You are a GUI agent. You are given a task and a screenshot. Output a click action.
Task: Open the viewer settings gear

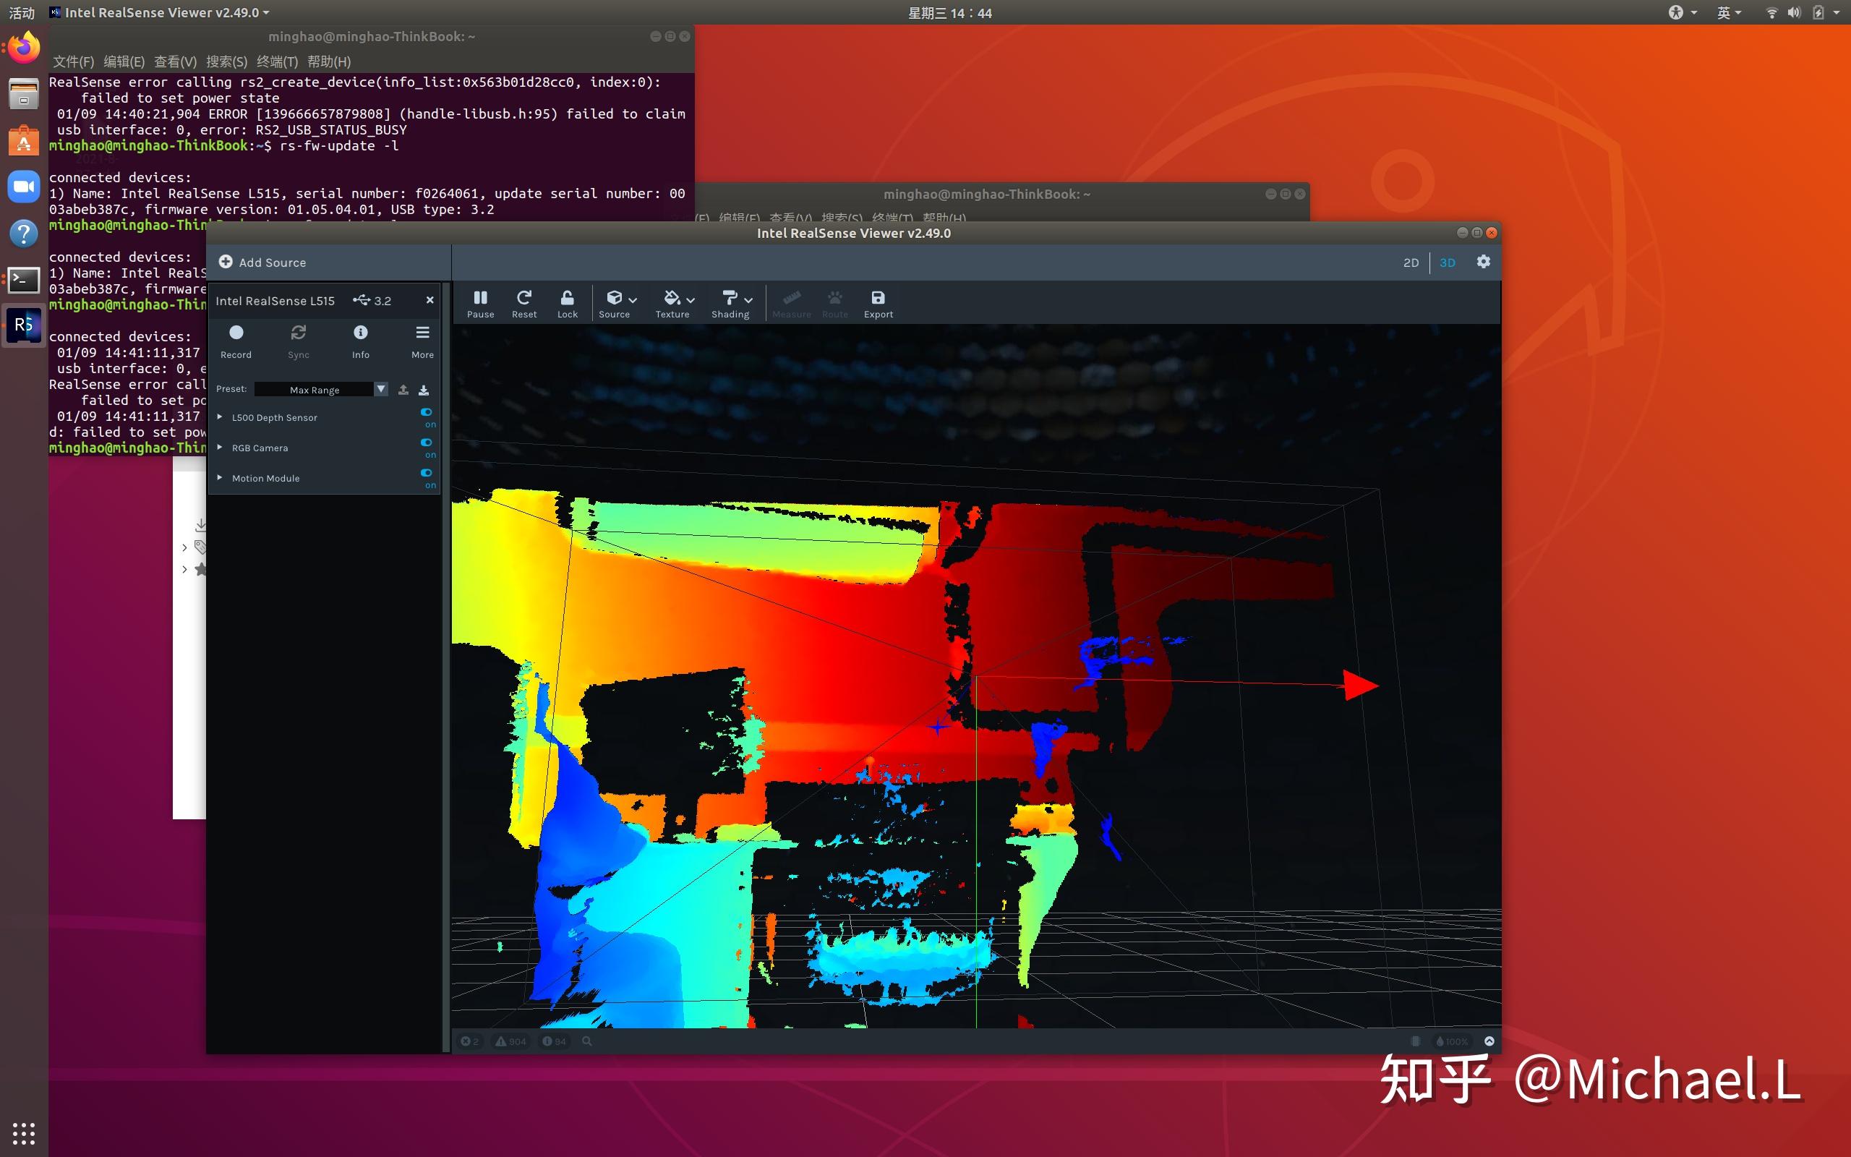pos(1483,262)
